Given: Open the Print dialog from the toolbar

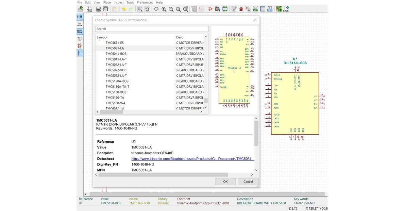Looking at the screenshot, I should click(x=98, y=9).
